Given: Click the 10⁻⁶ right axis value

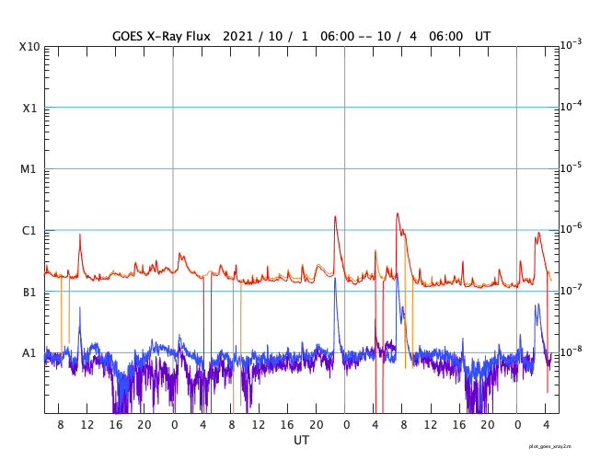Looking at the screenshot, I should click(571, 228).
